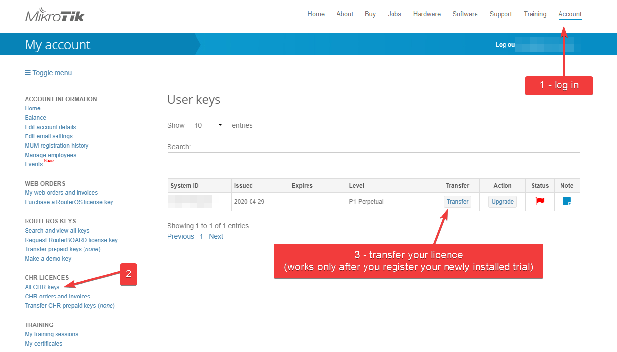Sort by Expires column header
This screenshot has width=617, height=352.
click(317, 186)
